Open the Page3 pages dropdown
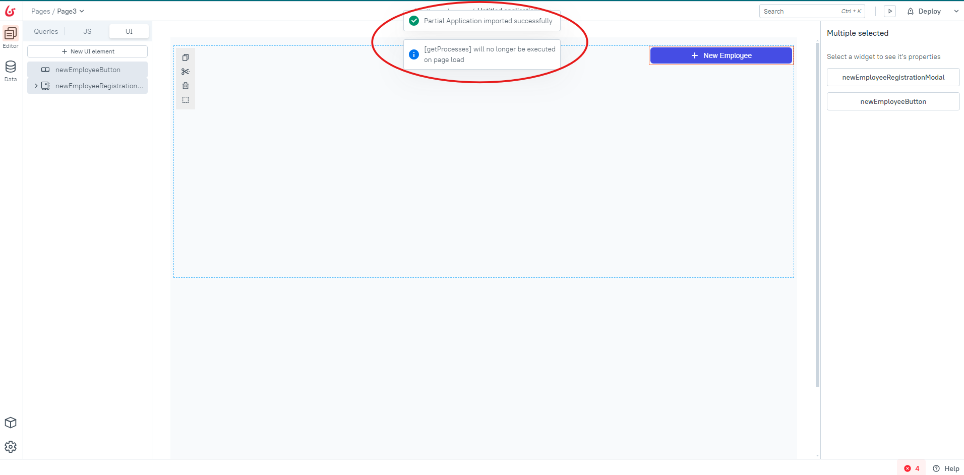 pos(70,11)
